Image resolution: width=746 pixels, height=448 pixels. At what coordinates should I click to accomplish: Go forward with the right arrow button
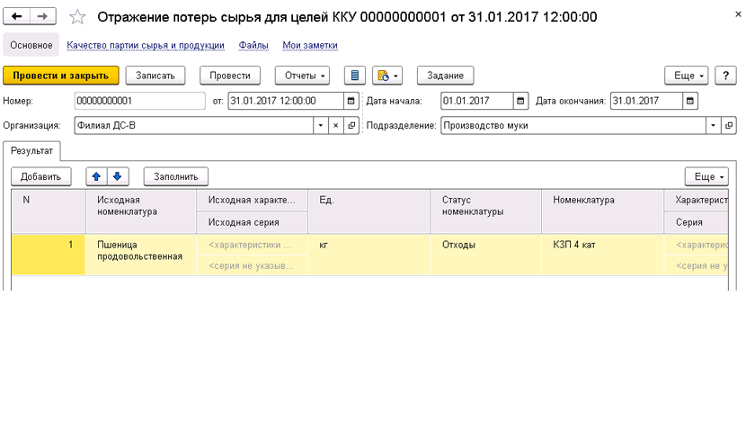(43, 16)
